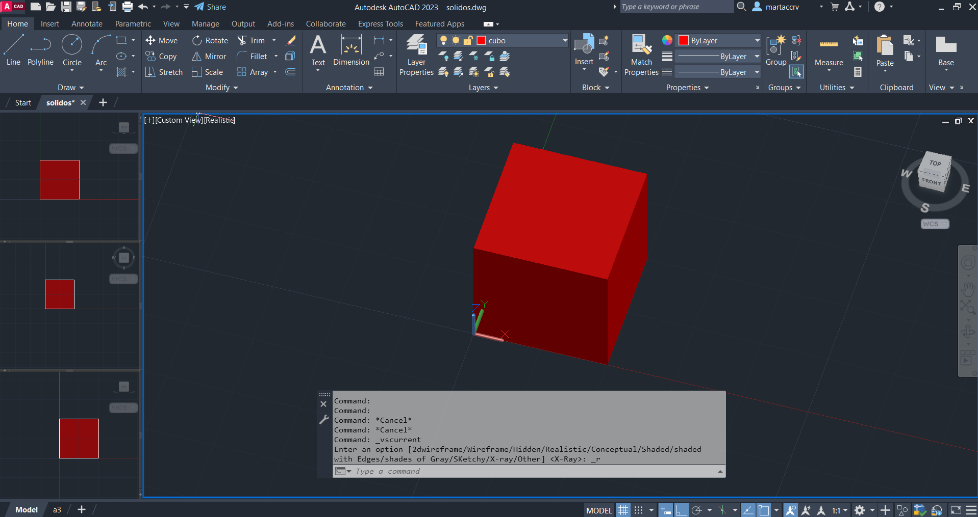The height and width of the screenshot is (517, 978).
Task: Activate the Rotate tool
Action: [197, 41]
